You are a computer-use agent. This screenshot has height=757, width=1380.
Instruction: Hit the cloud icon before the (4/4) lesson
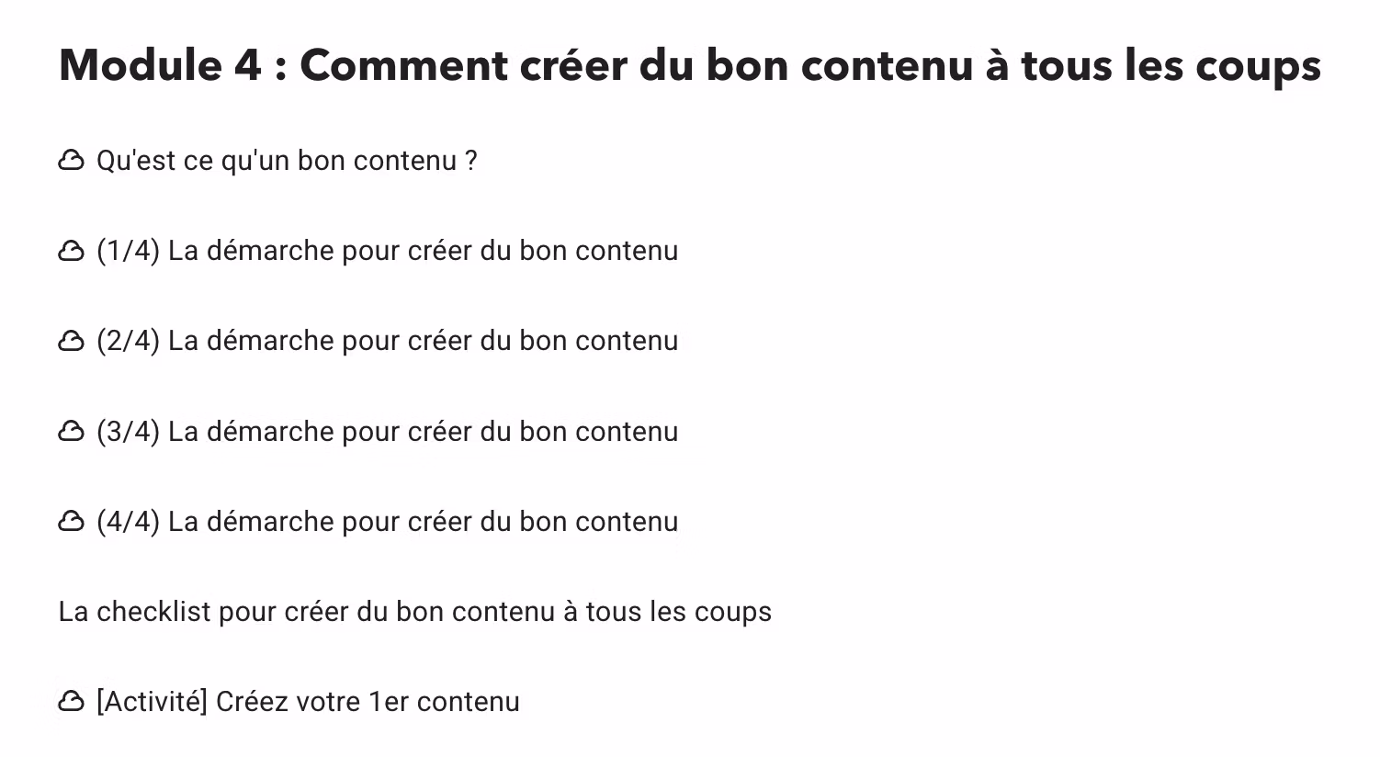click(x=71, y=522)
